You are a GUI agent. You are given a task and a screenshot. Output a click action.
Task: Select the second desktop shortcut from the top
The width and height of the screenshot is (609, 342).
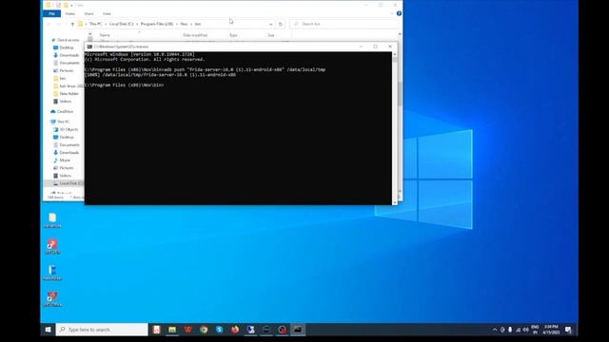pos(52,247)
